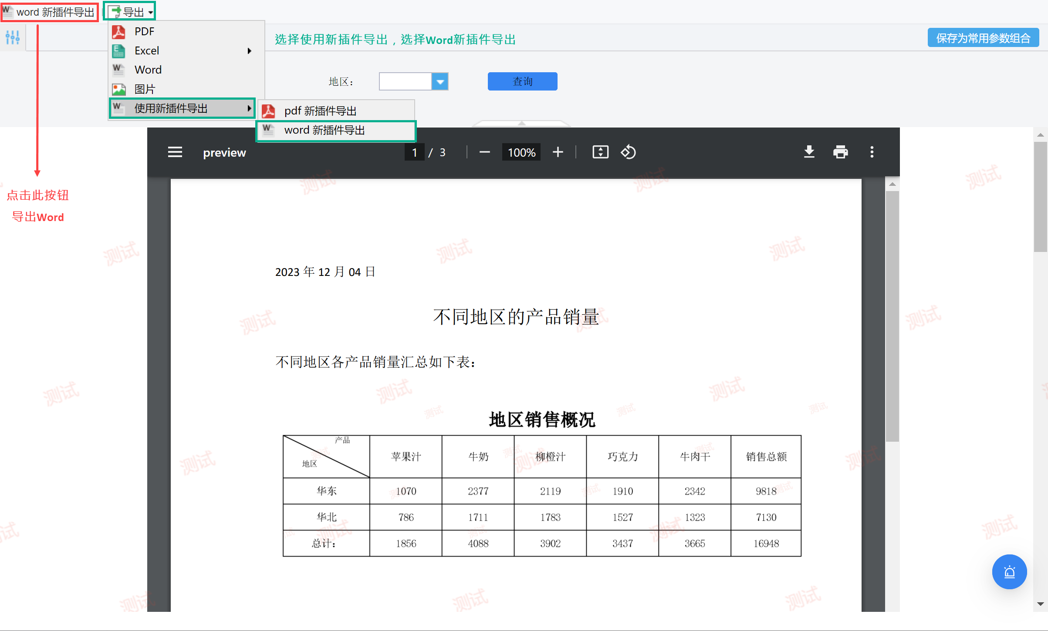Viewport: 1048px width, 631px height.
Task: Choose word 新插件导出 in the submenu
Action: point(325,130)
